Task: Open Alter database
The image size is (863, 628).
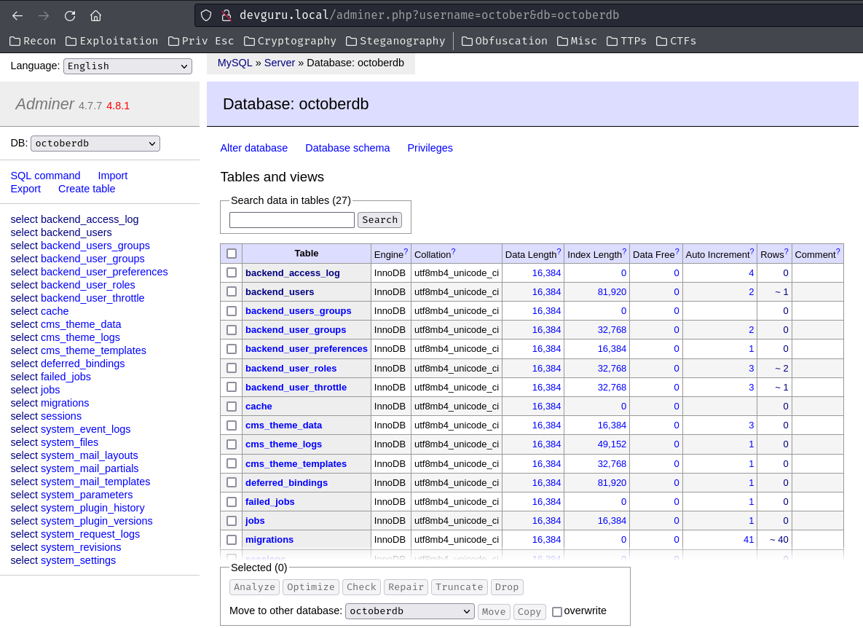Action: 253,148
